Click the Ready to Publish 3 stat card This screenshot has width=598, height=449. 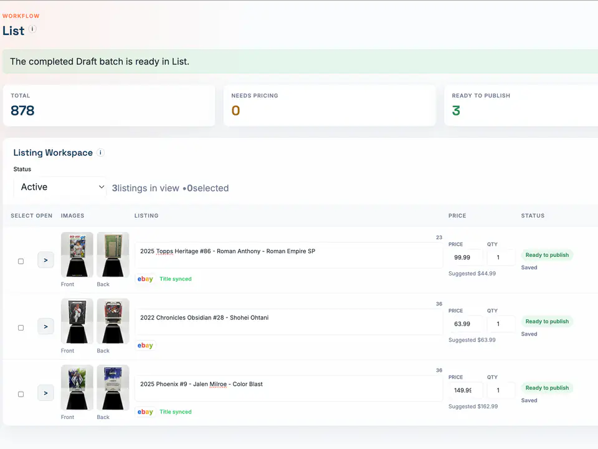tap(521, 105)
